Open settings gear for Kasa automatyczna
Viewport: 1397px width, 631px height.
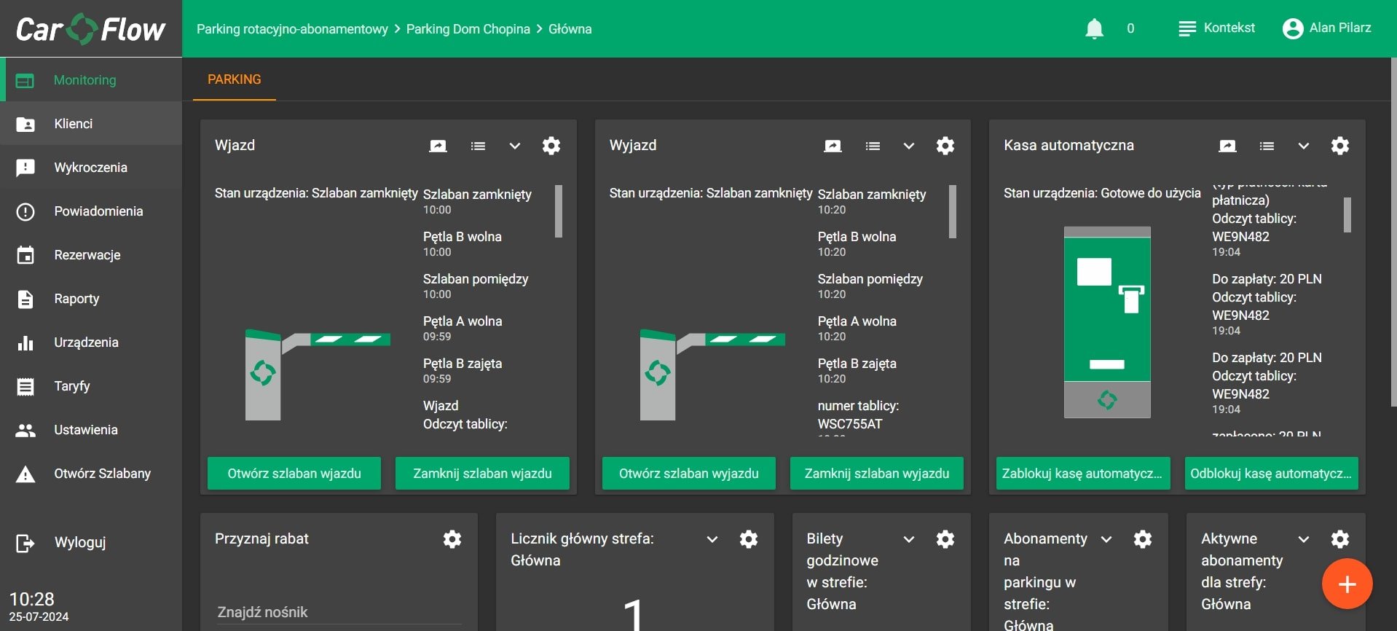click(1339, 146)
